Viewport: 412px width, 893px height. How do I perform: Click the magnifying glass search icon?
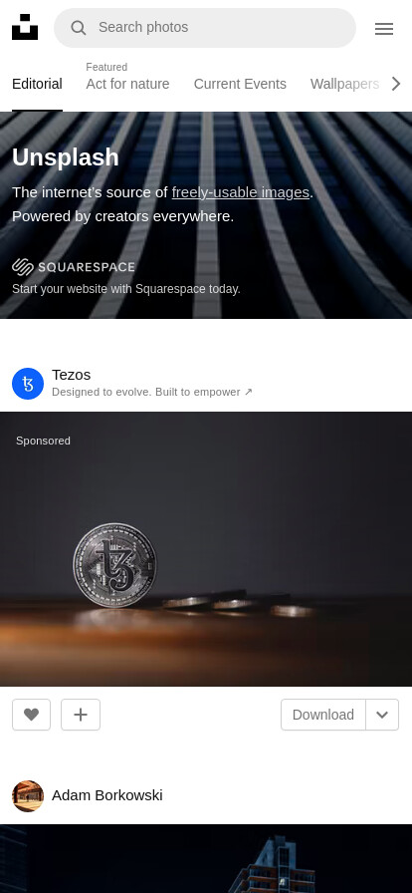(79, 27)
